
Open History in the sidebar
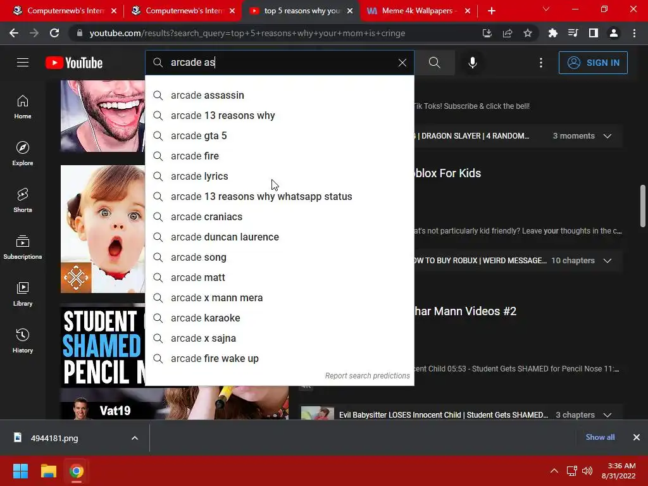pyautogui.click(x=23, y=340)
